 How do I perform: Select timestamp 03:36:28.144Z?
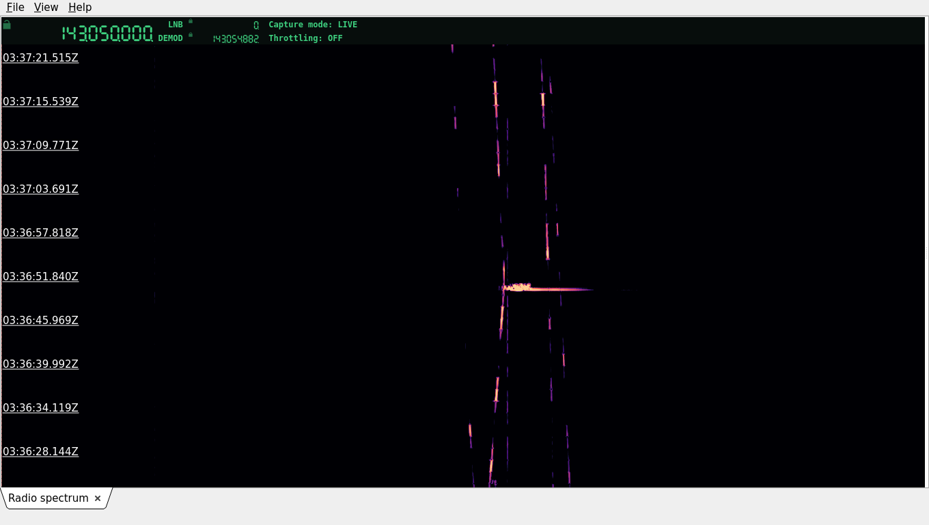point(40,452)
